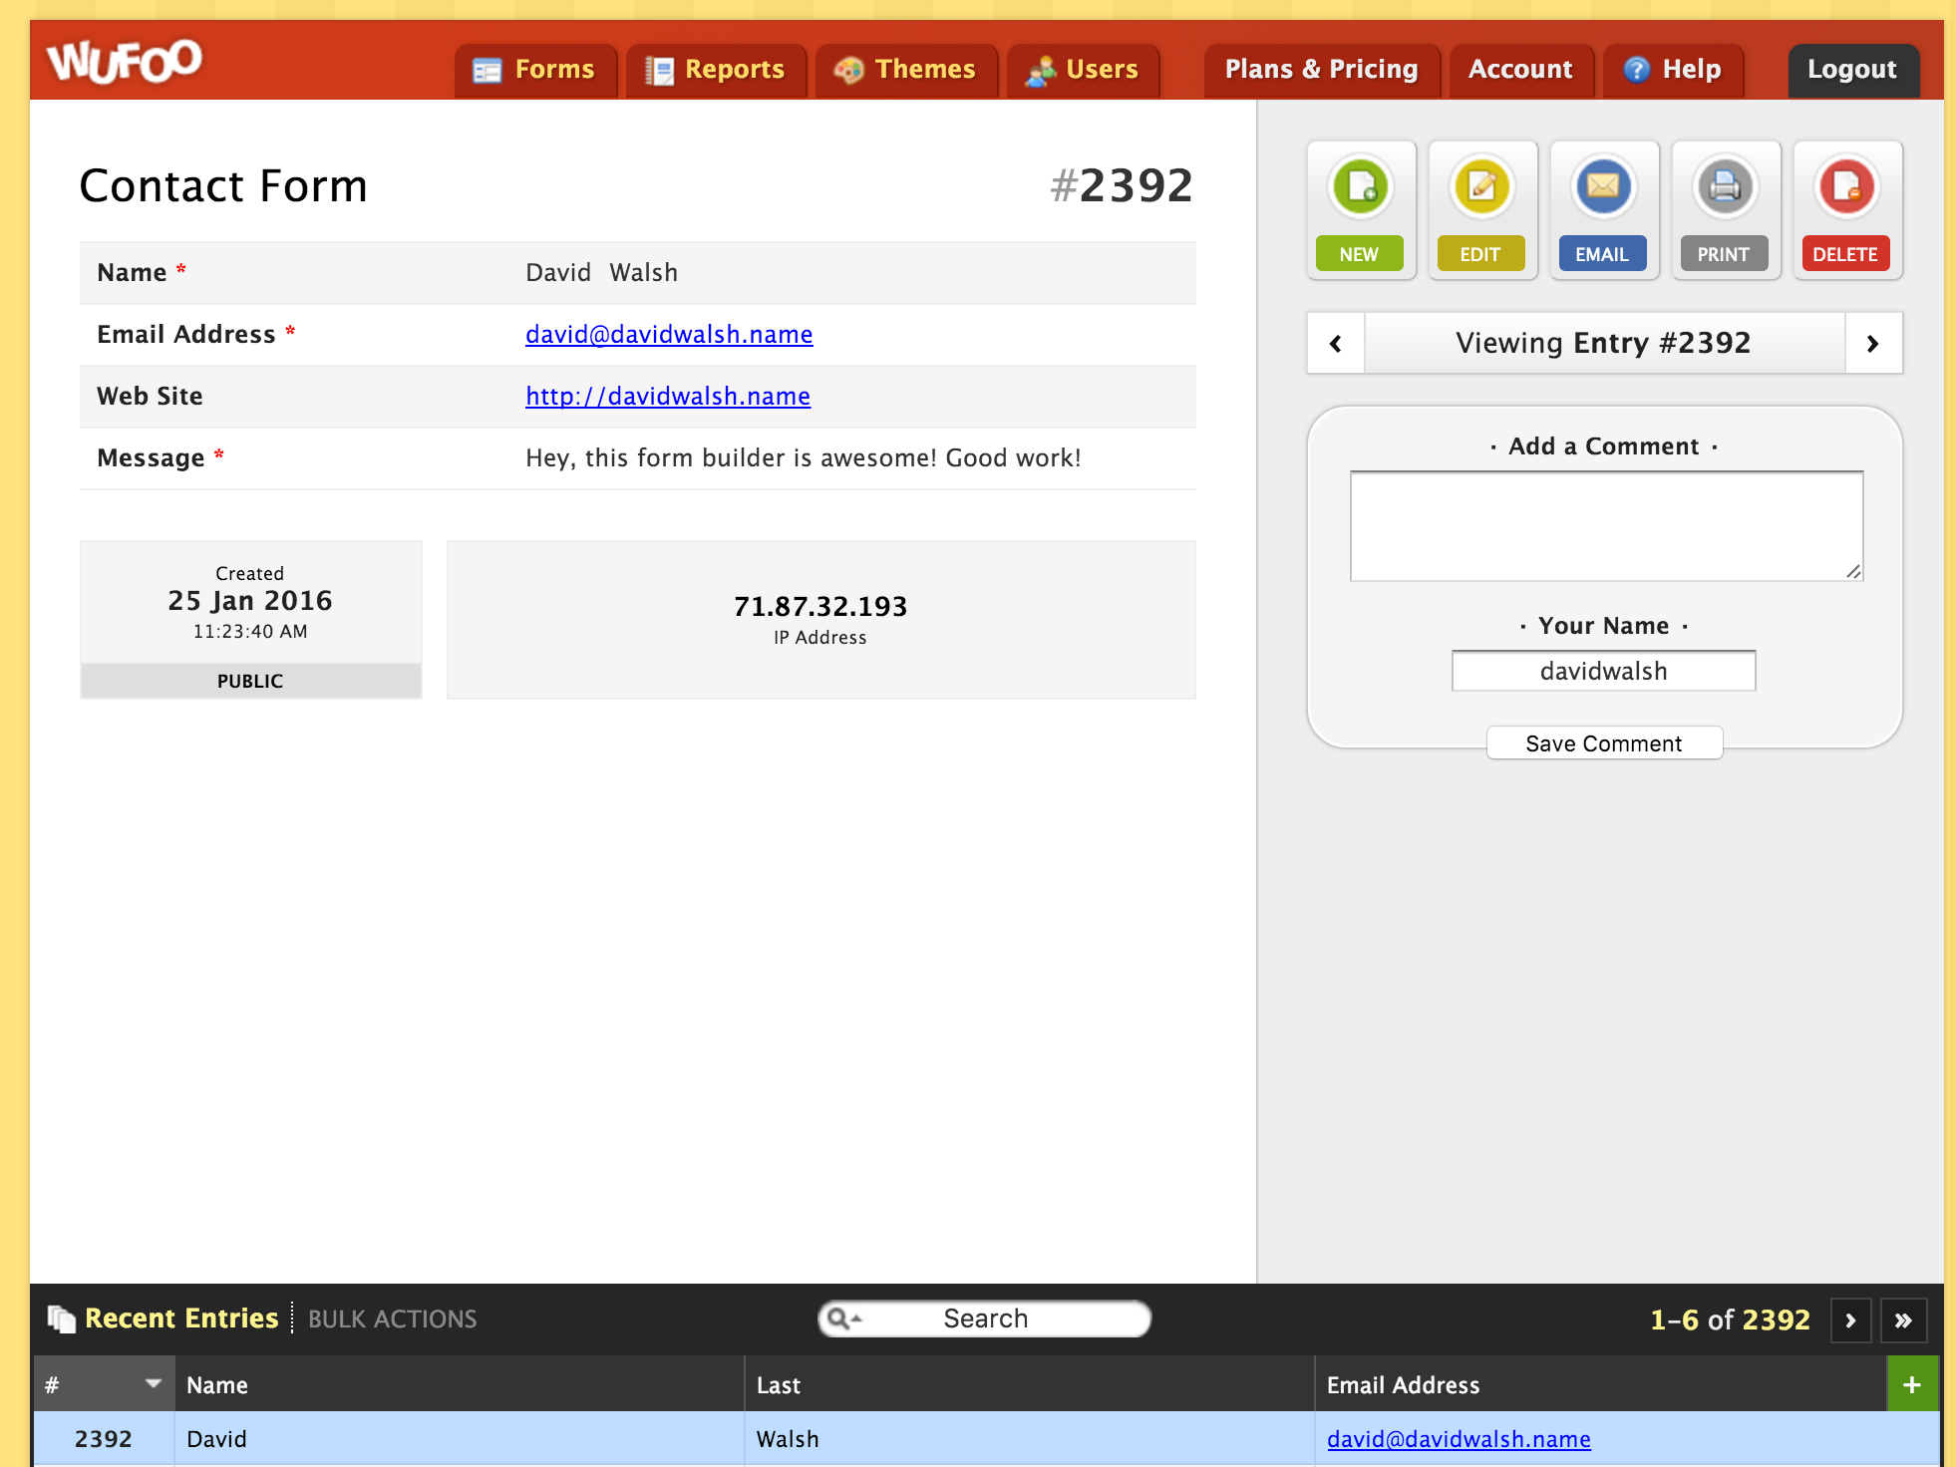Add column with green plus button

1912,1384
